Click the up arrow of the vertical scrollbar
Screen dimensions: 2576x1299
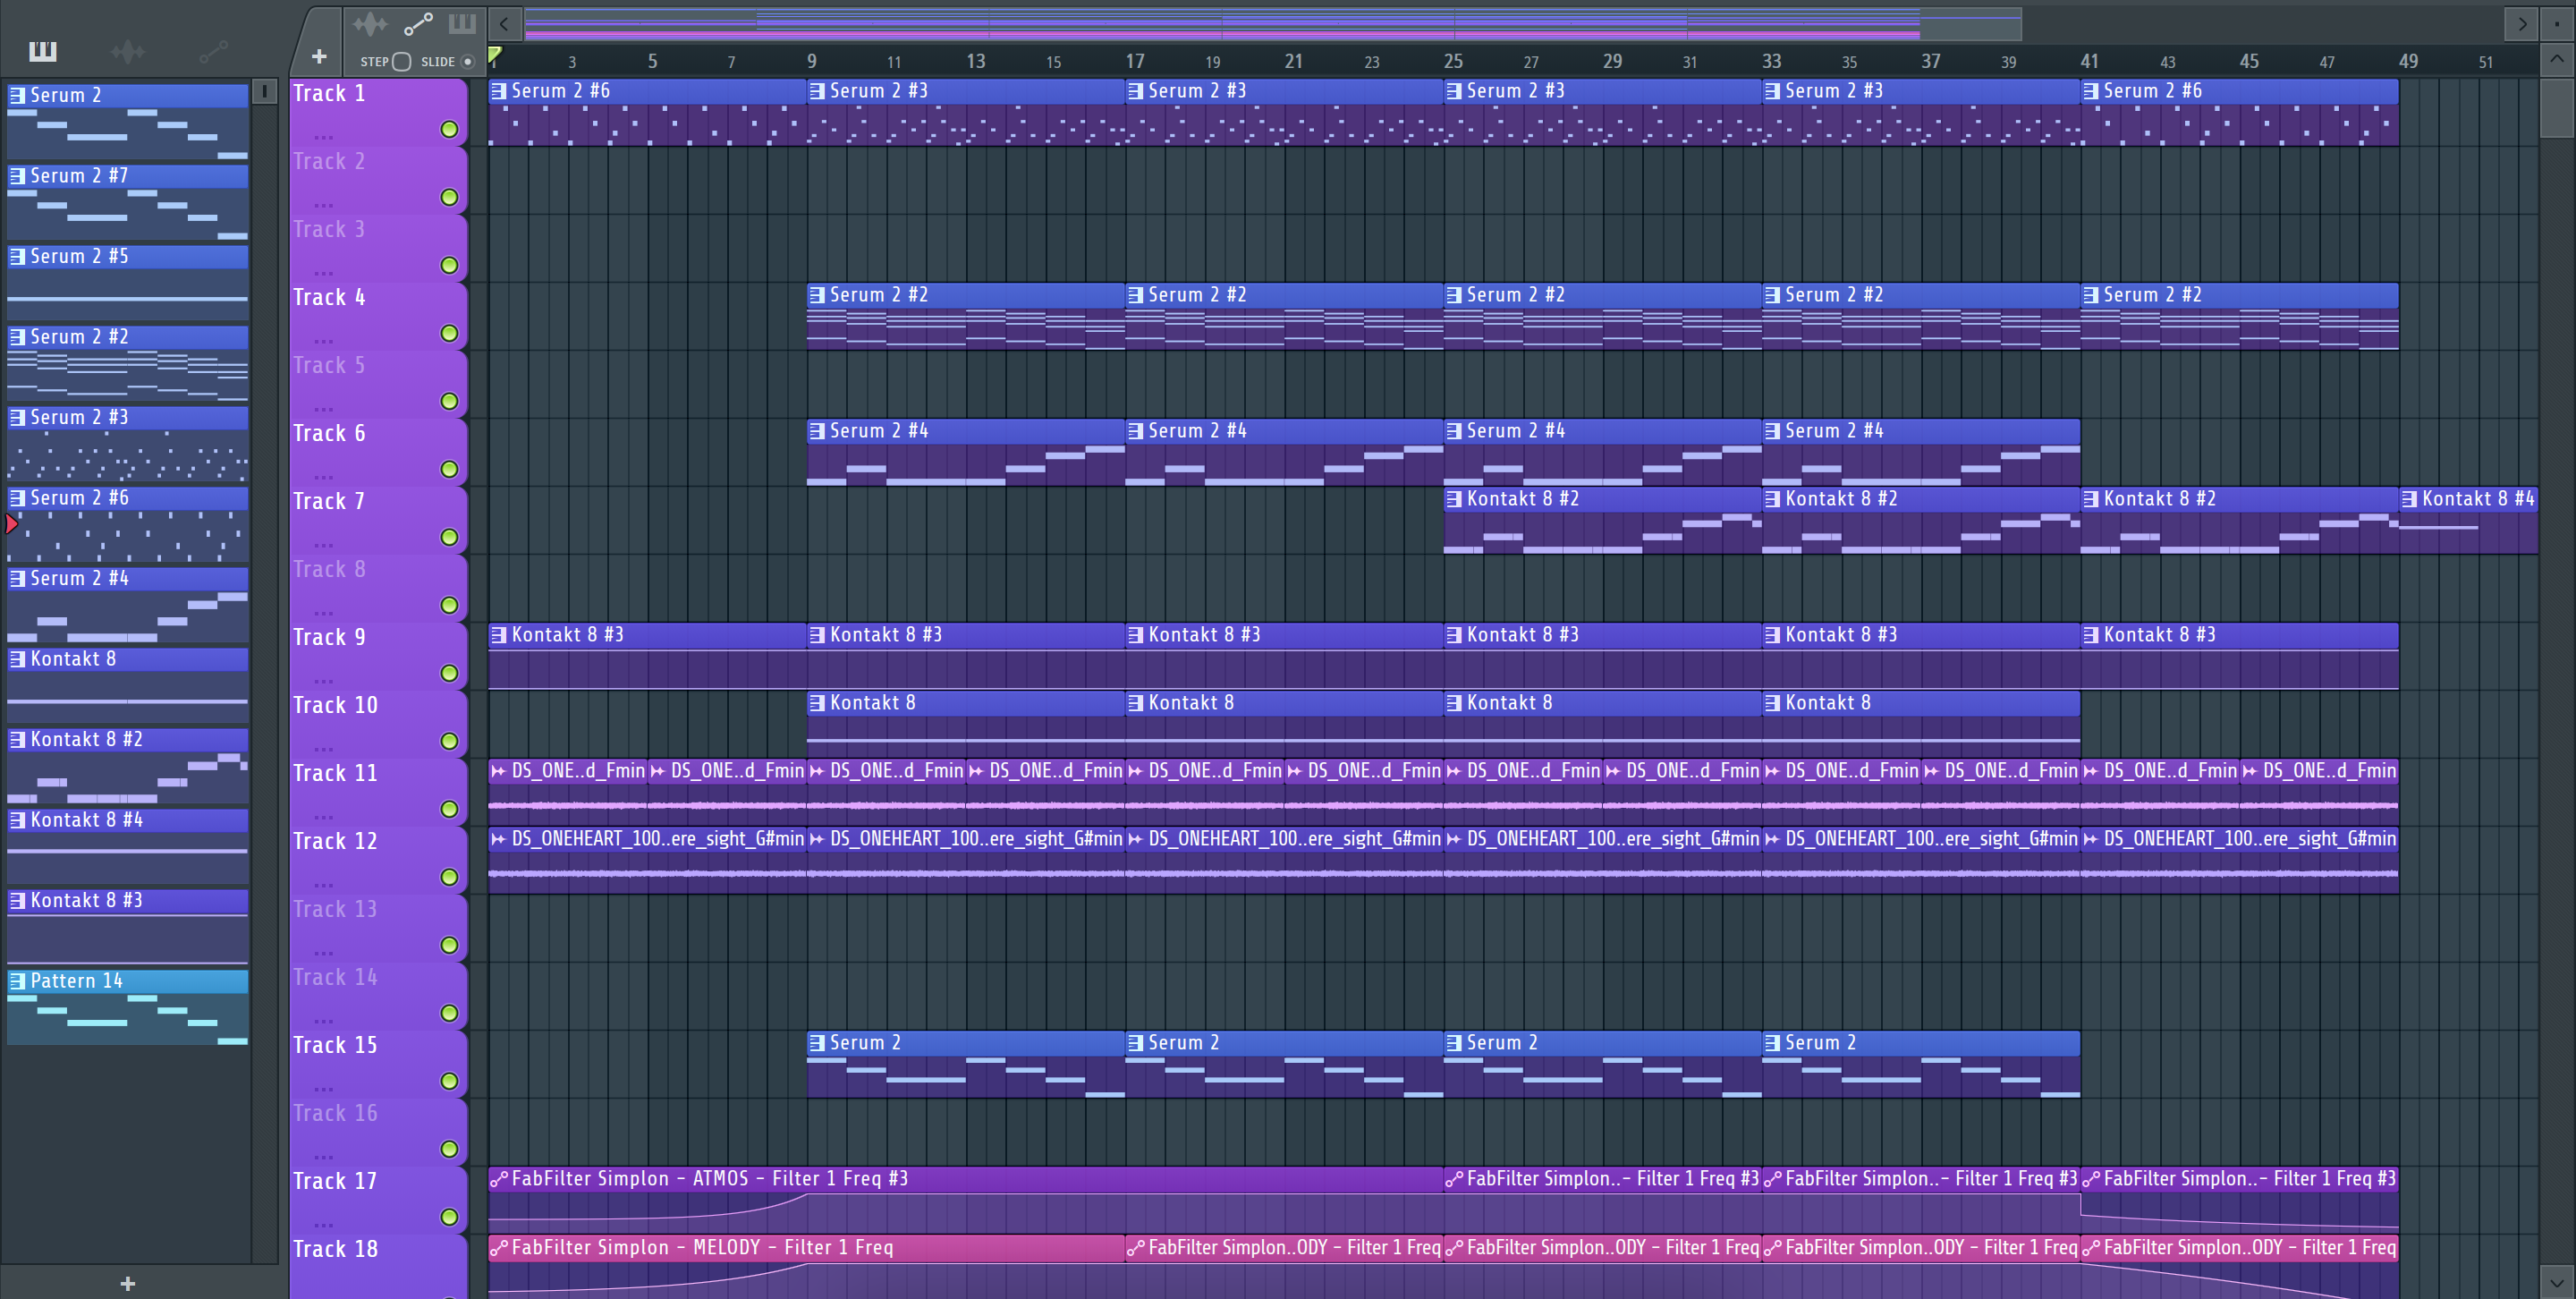pyautogui.click(x=2557, y=59)
